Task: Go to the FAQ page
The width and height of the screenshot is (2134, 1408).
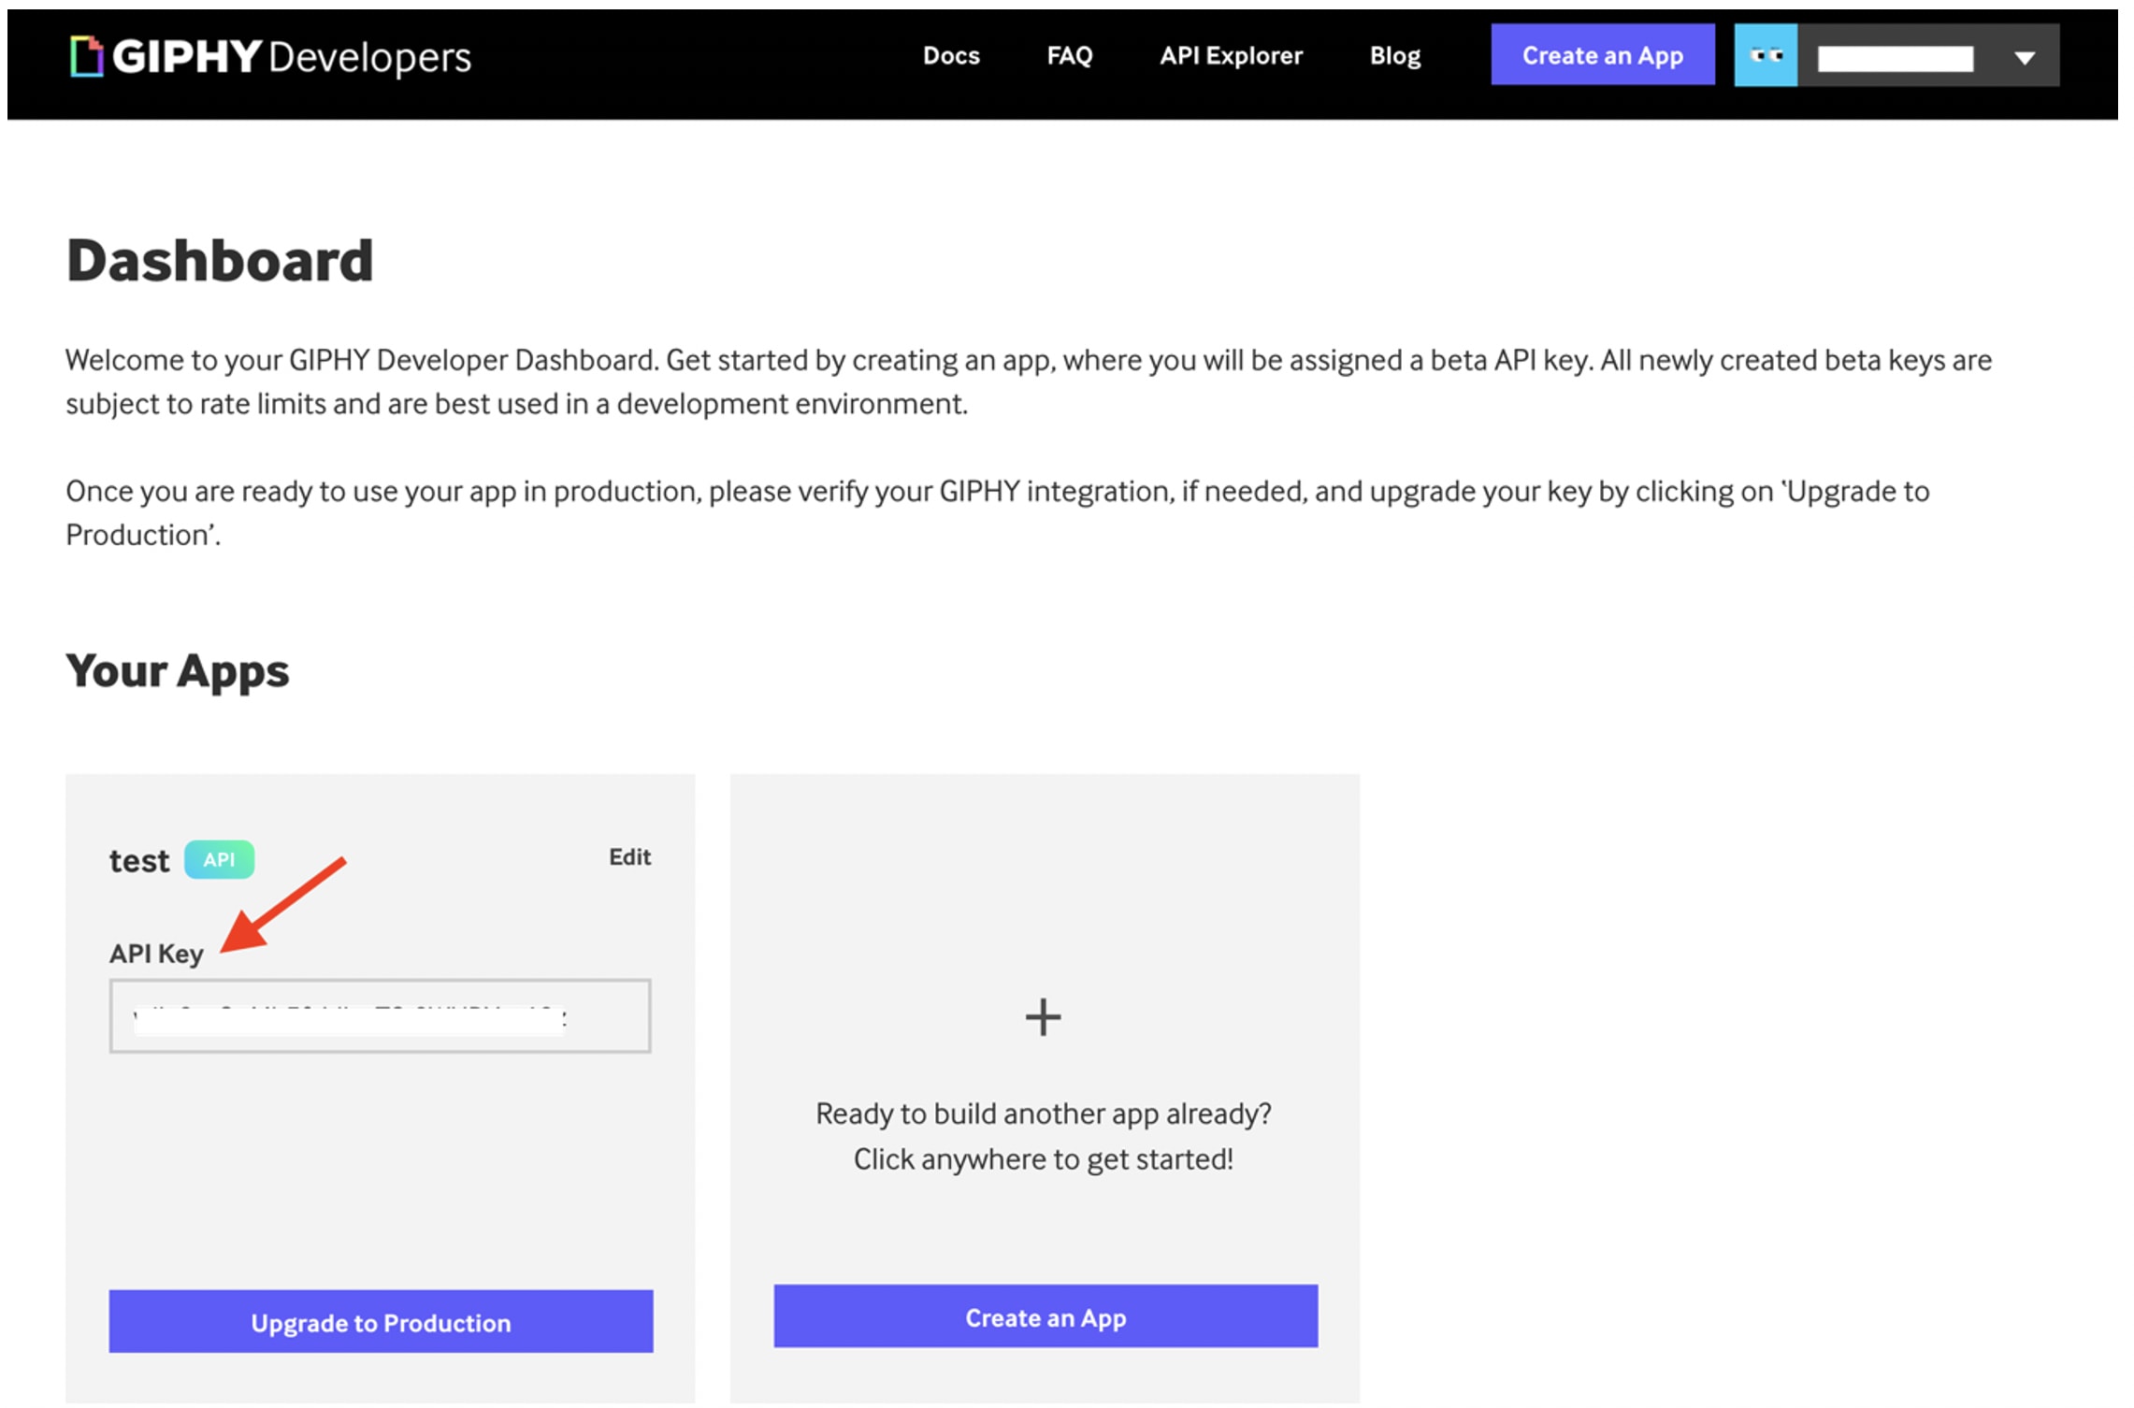Action: (1069, 55)
